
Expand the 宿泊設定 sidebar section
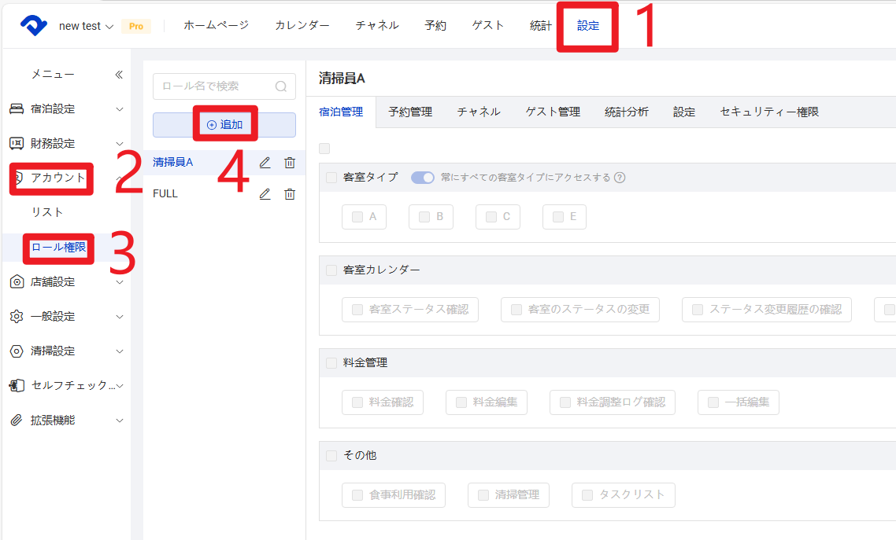point(67,109)
